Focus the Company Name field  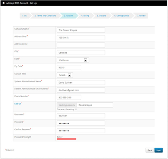[x=81, y=30]
